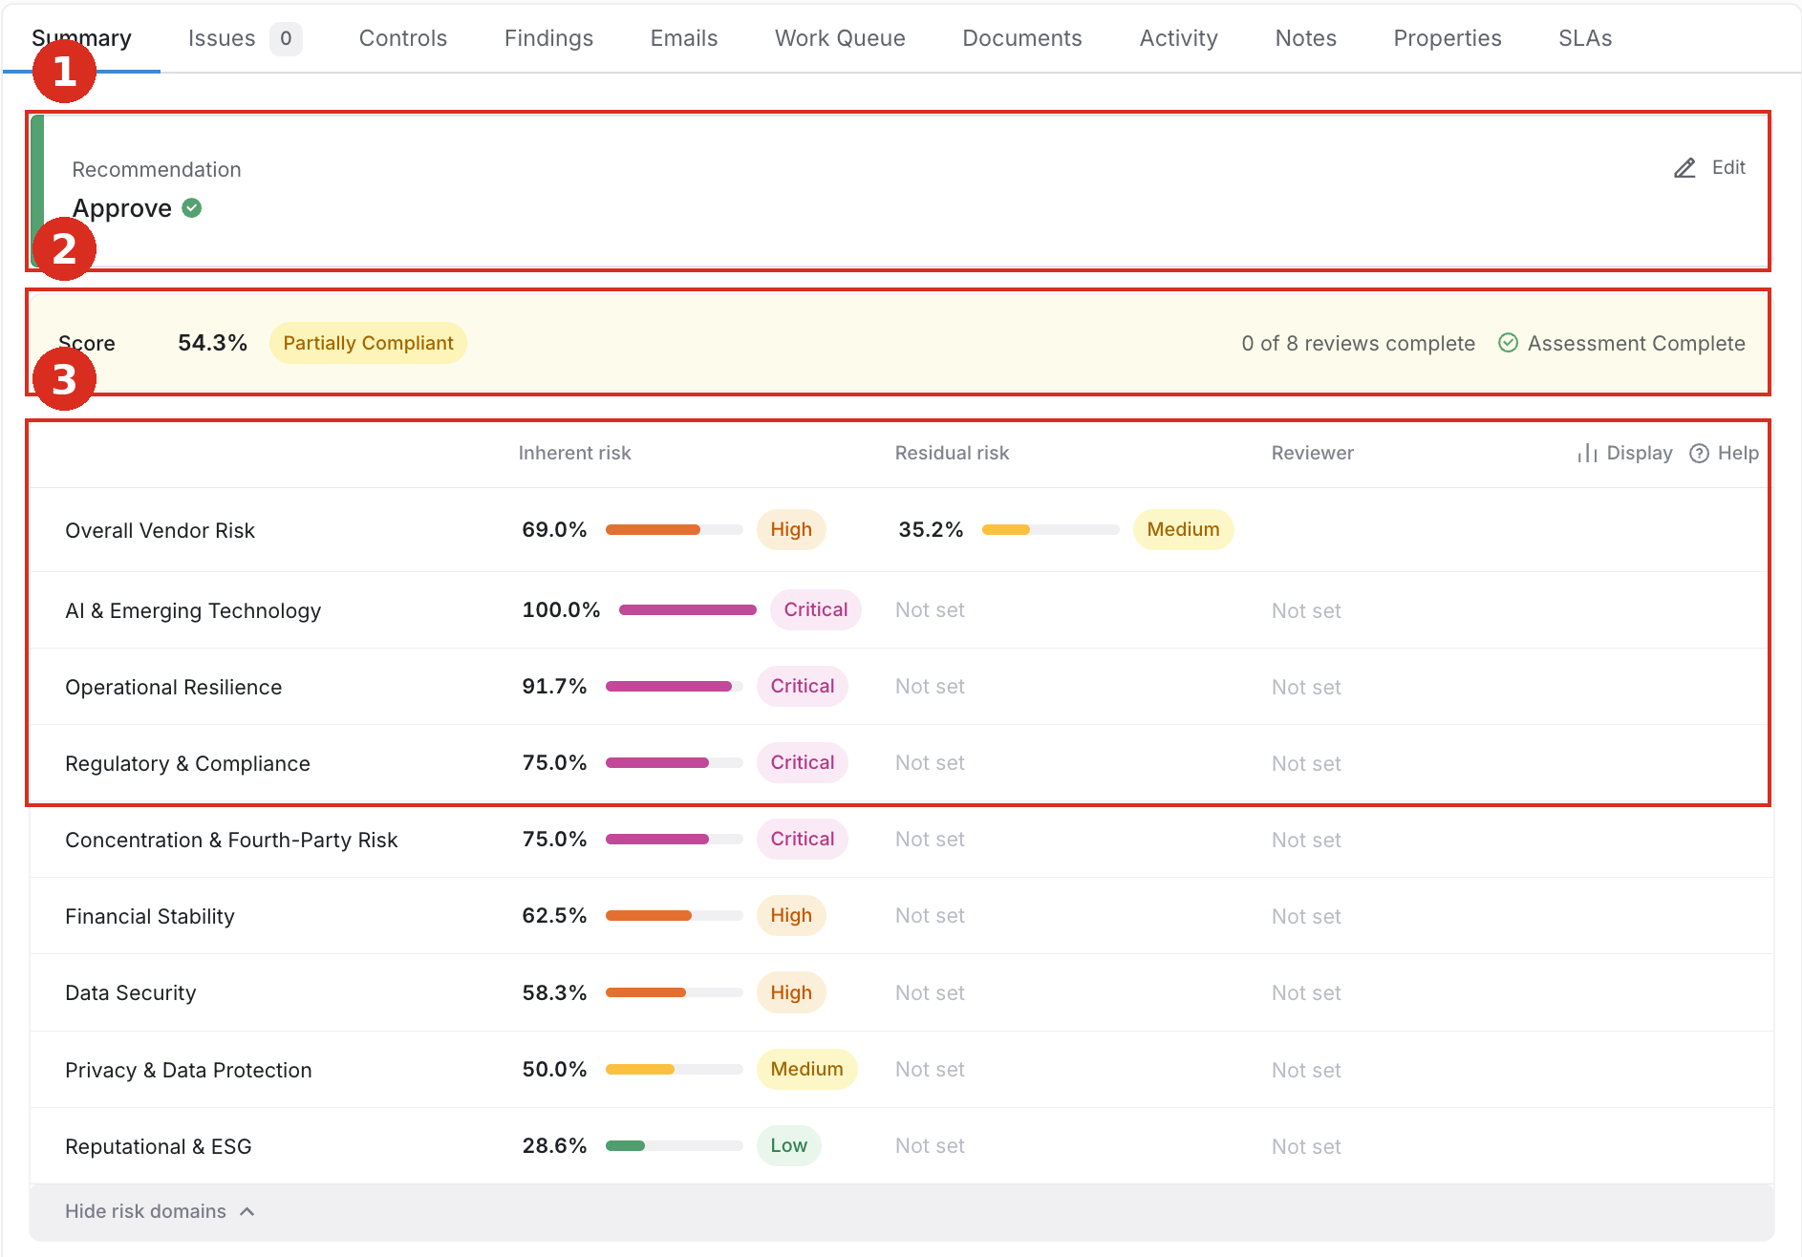Click the green Approve checkmark icon
Viewport: 1802px width, 1257px height.
(x=192, y=208)
